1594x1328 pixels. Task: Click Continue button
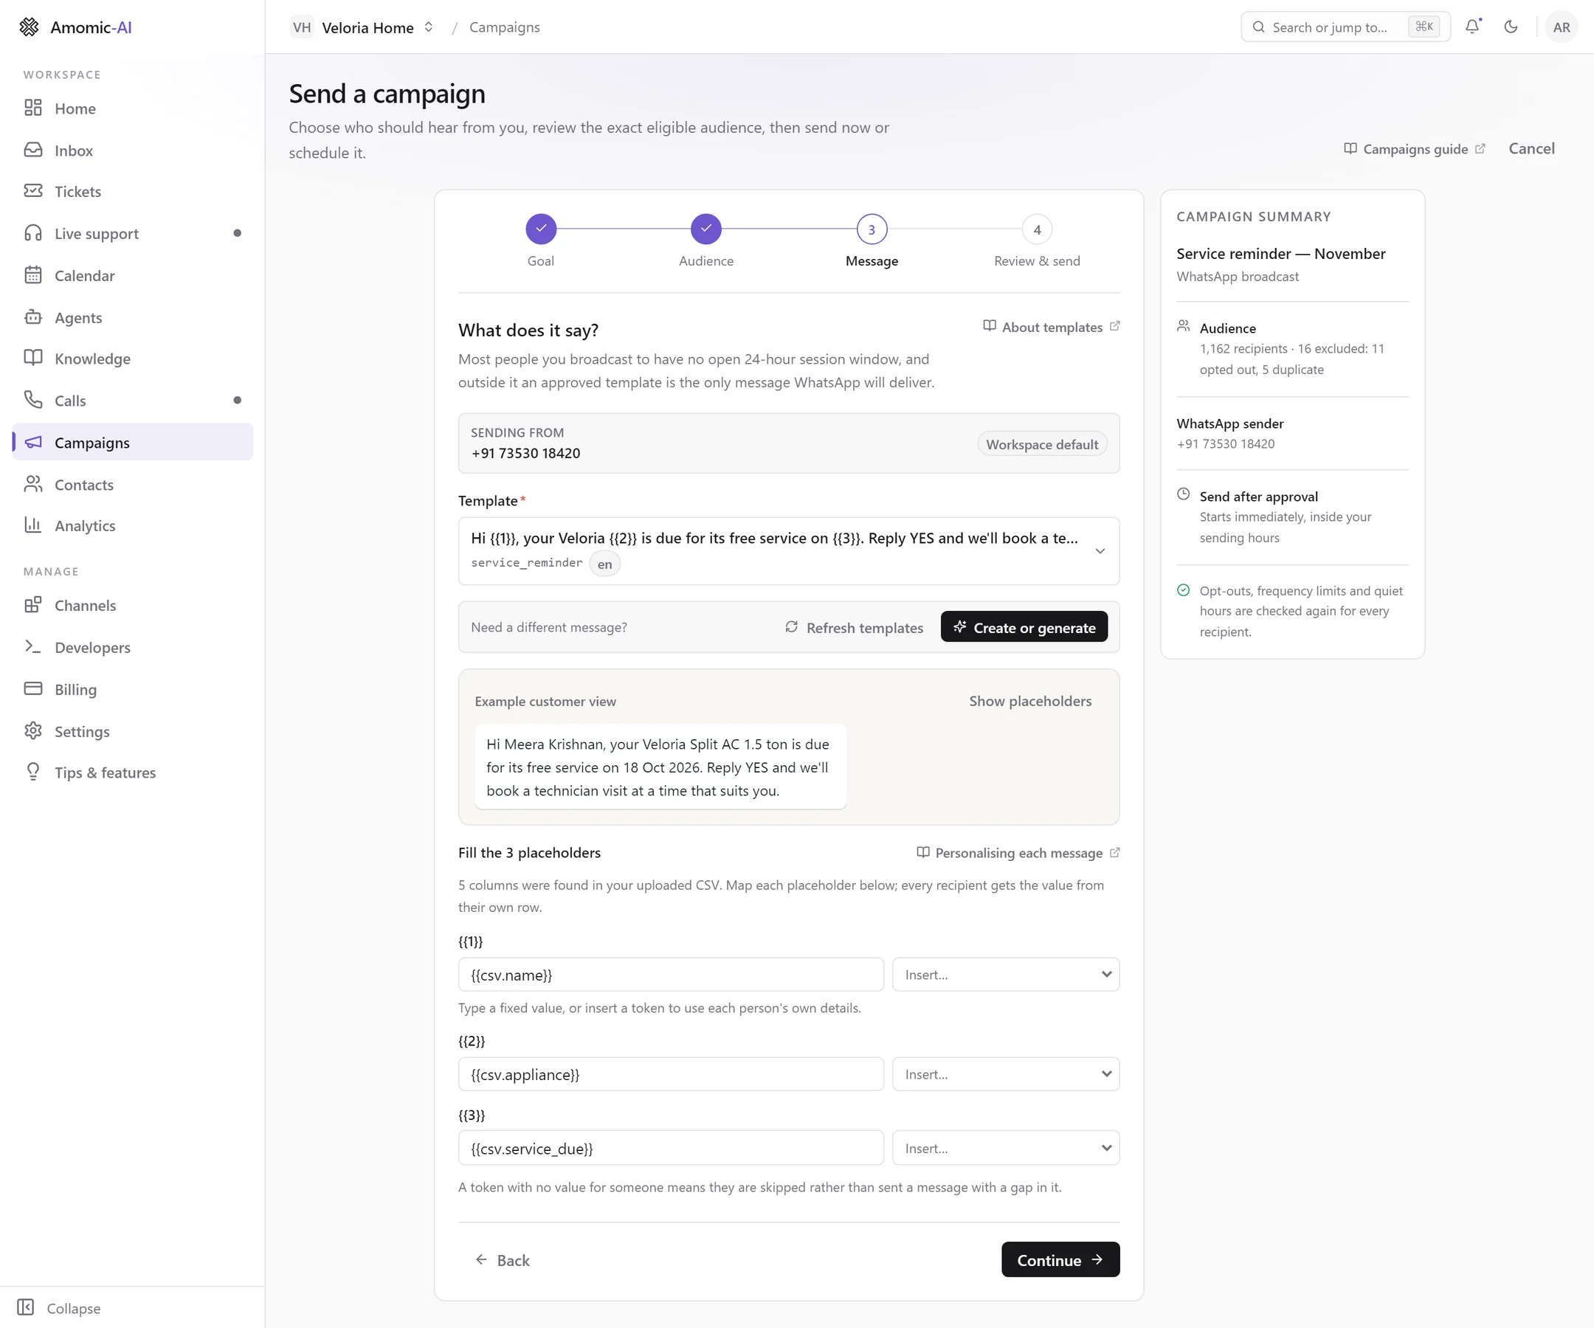[1060, 1259]
